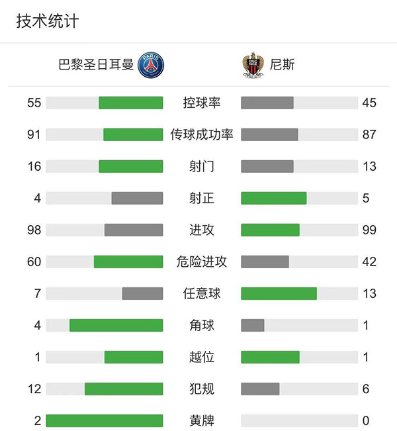Click the 传球成功率 stat label
This screenshot has width=397, height=431.
[x=202, y=134]
